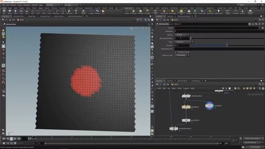Click the timeline range slider bar

coord(131,144)
